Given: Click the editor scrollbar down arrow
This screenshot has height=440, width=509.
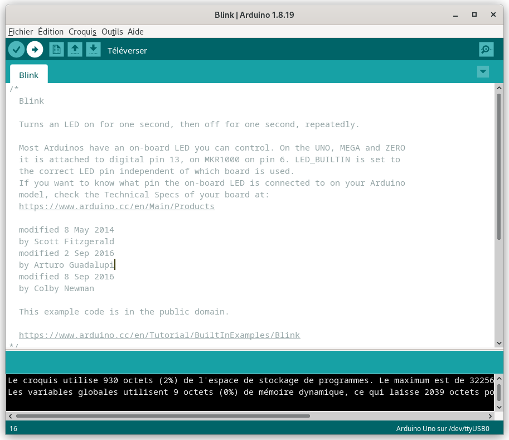Looking at the screenshot, I should click(499, 343).
